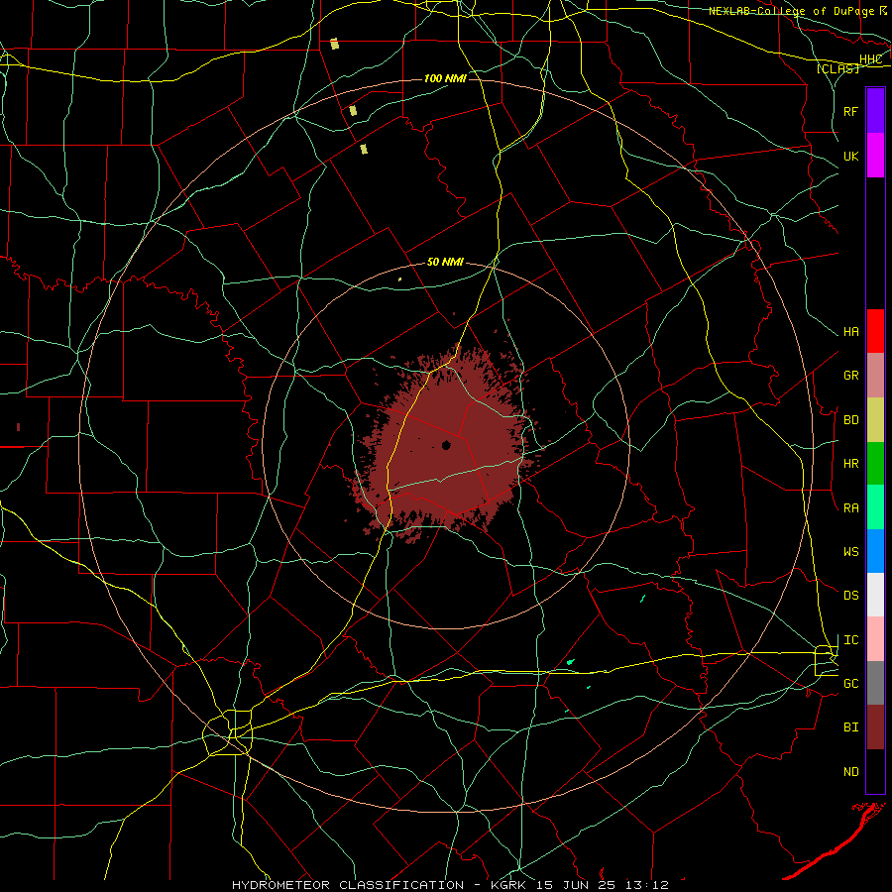Pick the HR green legend swatch
The width and height of the screenshot is (892, 892).
[875, 464]
